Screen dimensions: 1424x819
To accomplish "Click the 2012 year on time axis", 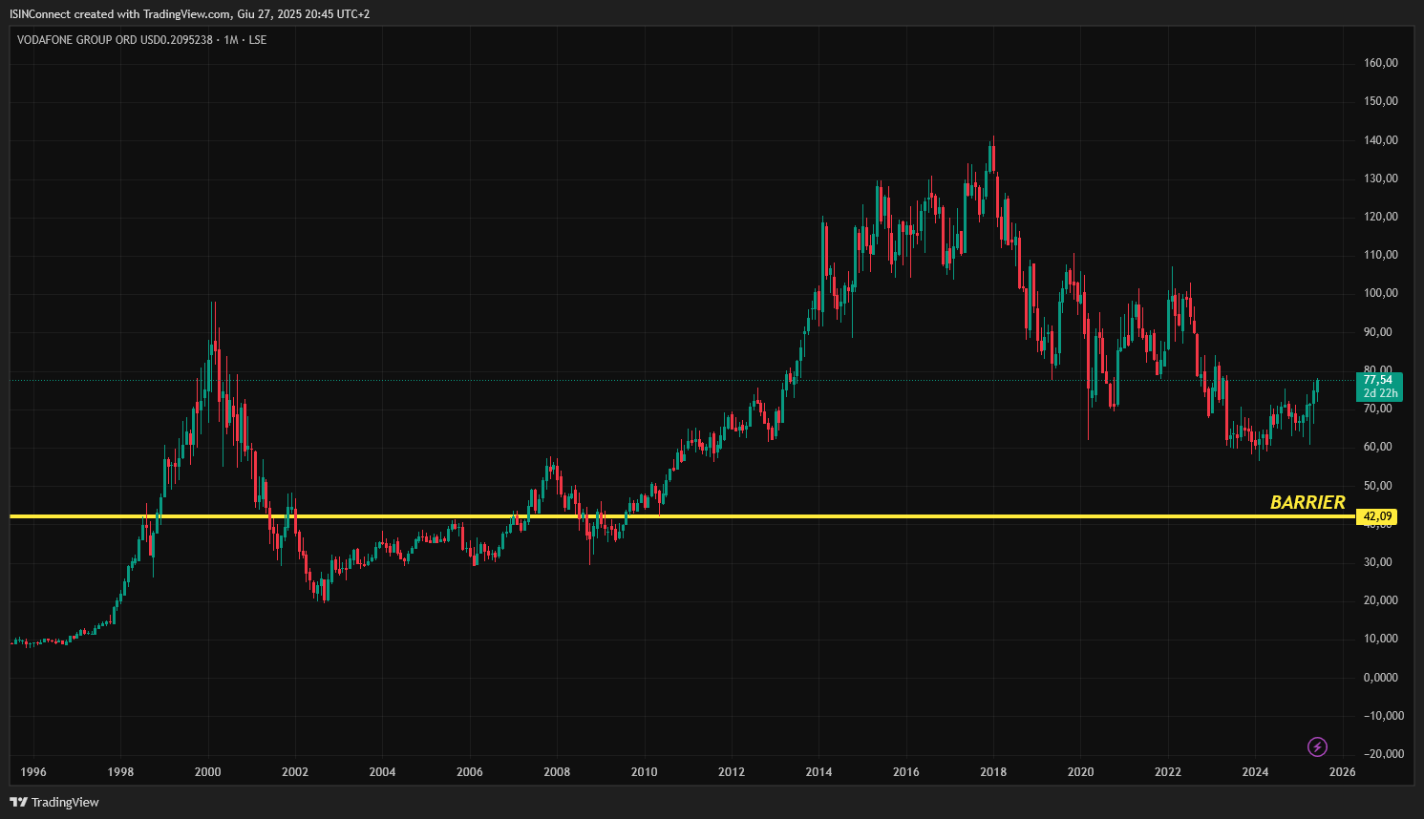I will click(732, 772).
